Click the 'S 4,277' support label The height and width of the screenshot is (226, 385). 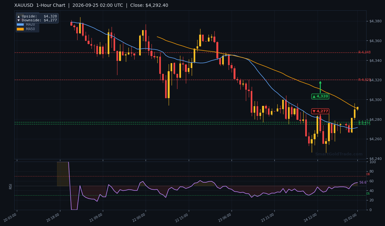coord(364,122)
